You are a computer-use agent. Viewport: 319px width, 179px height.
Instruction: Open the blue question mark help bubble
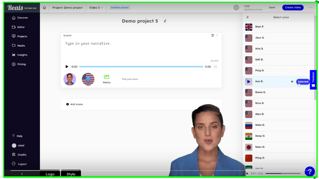pos(310,171)
